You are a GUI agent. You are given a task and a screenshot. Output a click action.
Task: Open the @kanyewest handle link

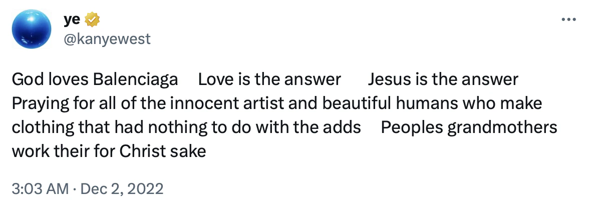pyautogui.click(x=107, y=38)
